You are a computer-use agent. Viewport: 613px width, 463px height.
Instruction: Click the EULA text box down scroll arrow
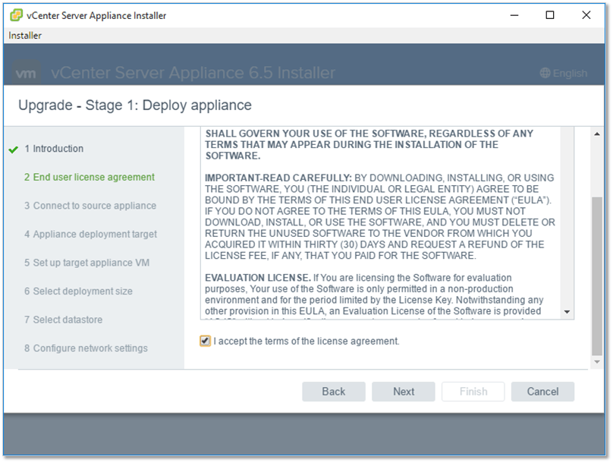pyautogui.click(x=567, y=312)
